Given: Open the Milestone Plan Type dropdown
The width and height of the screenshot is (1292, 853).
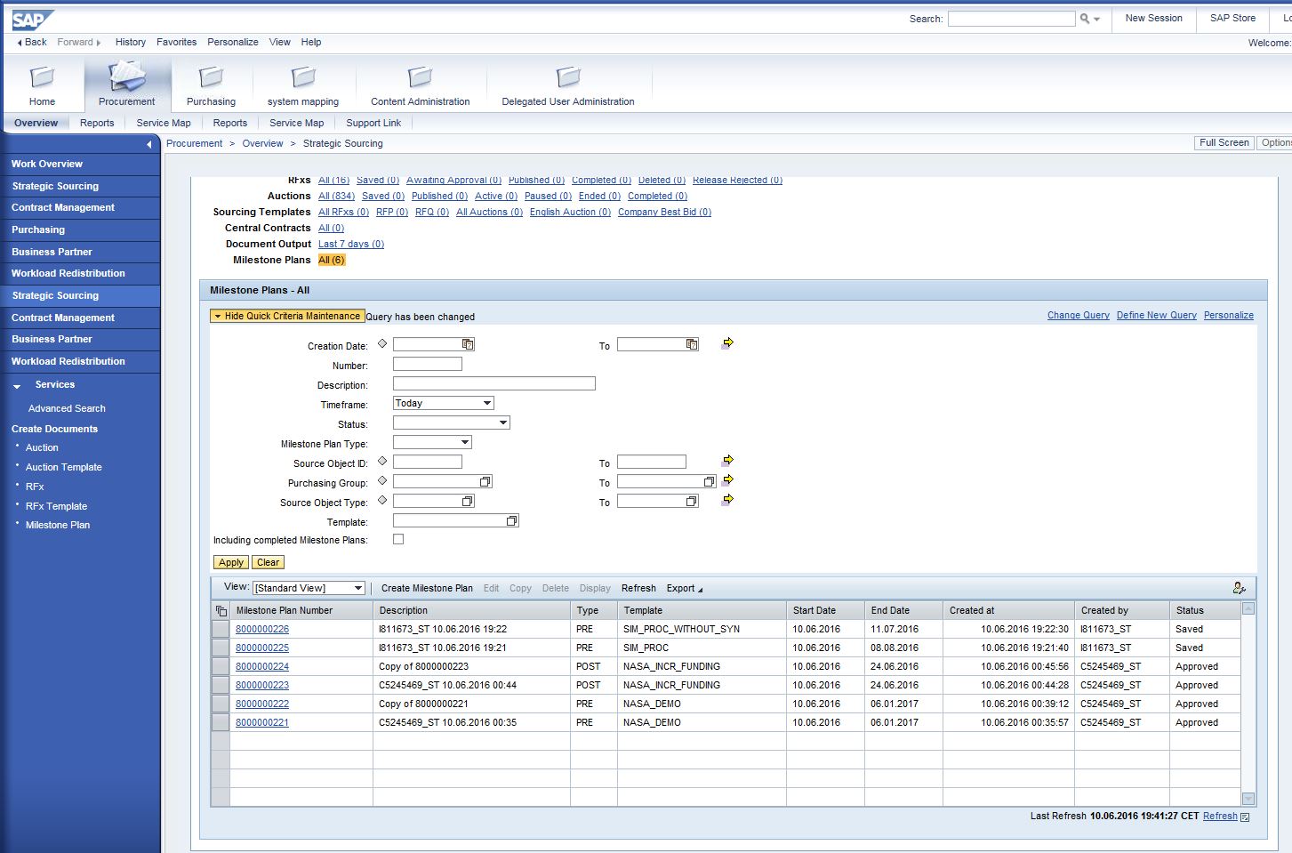Looking at the screenshot, I should [466, 441].
